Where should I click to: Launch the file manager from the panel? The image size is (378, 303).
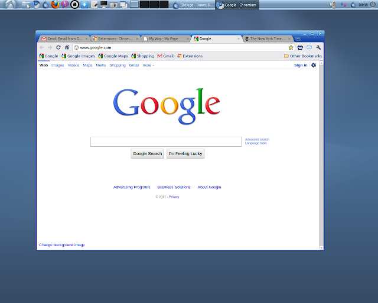point(25,5)
